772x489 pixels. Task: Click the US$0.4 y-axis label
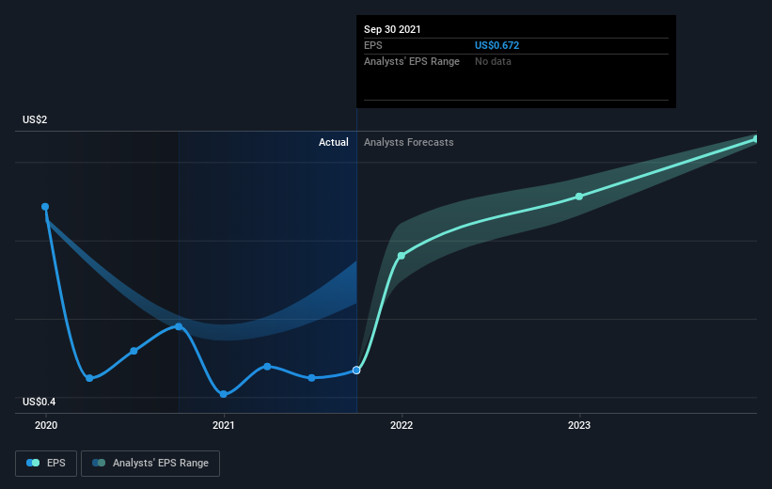pyautogui.click(x=39, y=402)
